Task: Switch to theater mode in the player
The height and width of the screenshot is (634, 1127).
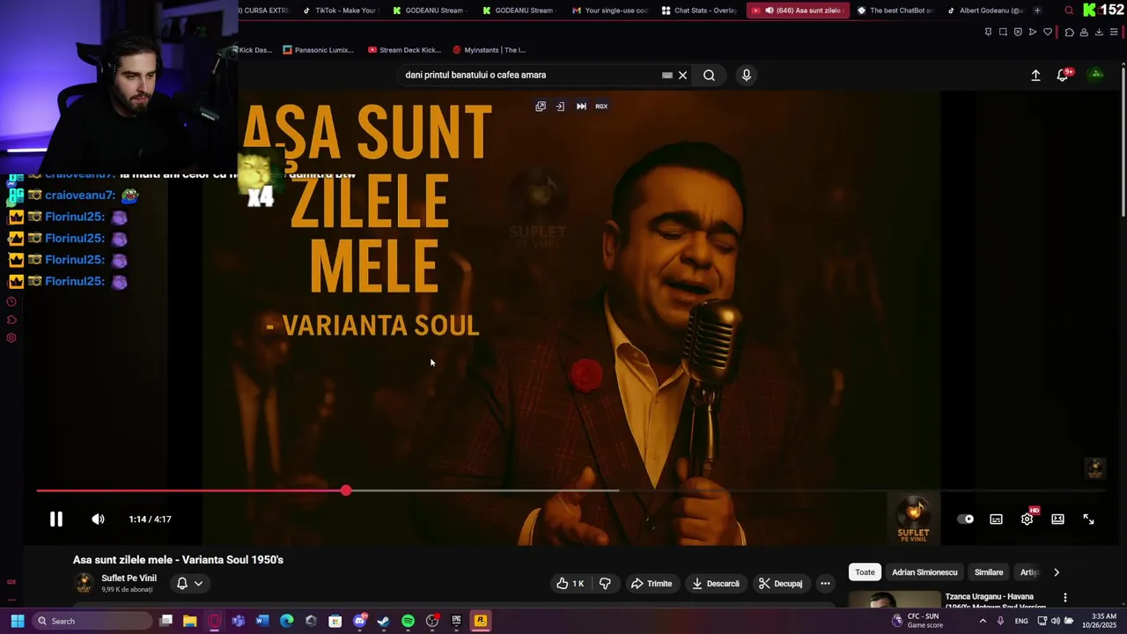Action: point(1057,520)
